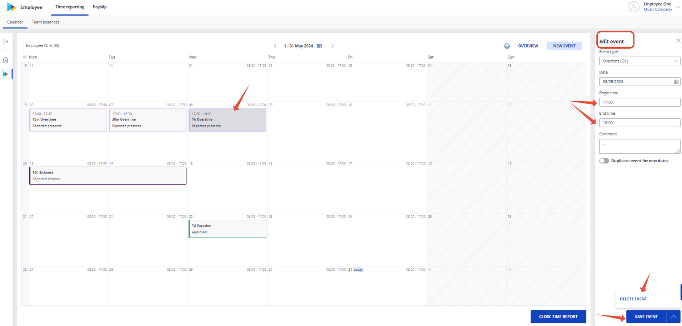Select DELETE EVENT option
Image resolution: width=682 pixels, height=326 pixels.
coord(633,299)
